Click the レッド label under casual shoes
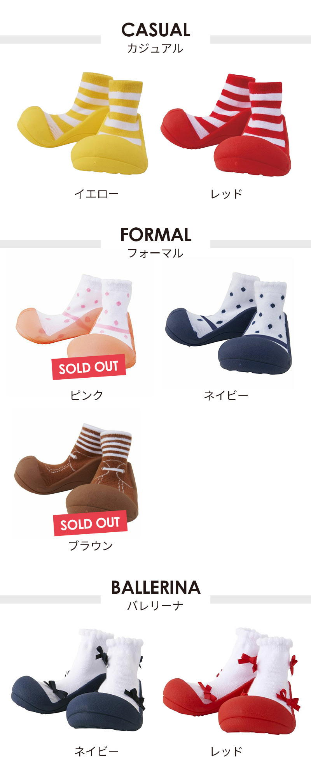 point(226,194)
